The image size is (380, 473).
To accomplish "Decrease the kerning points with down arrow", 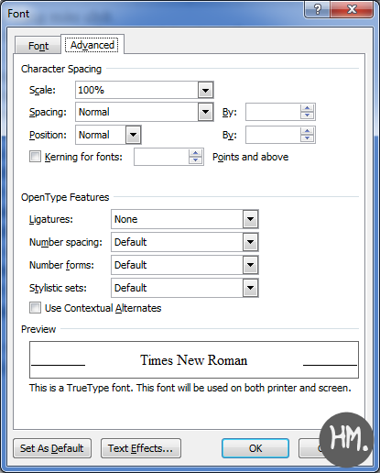I will click(x=195, y=160).
